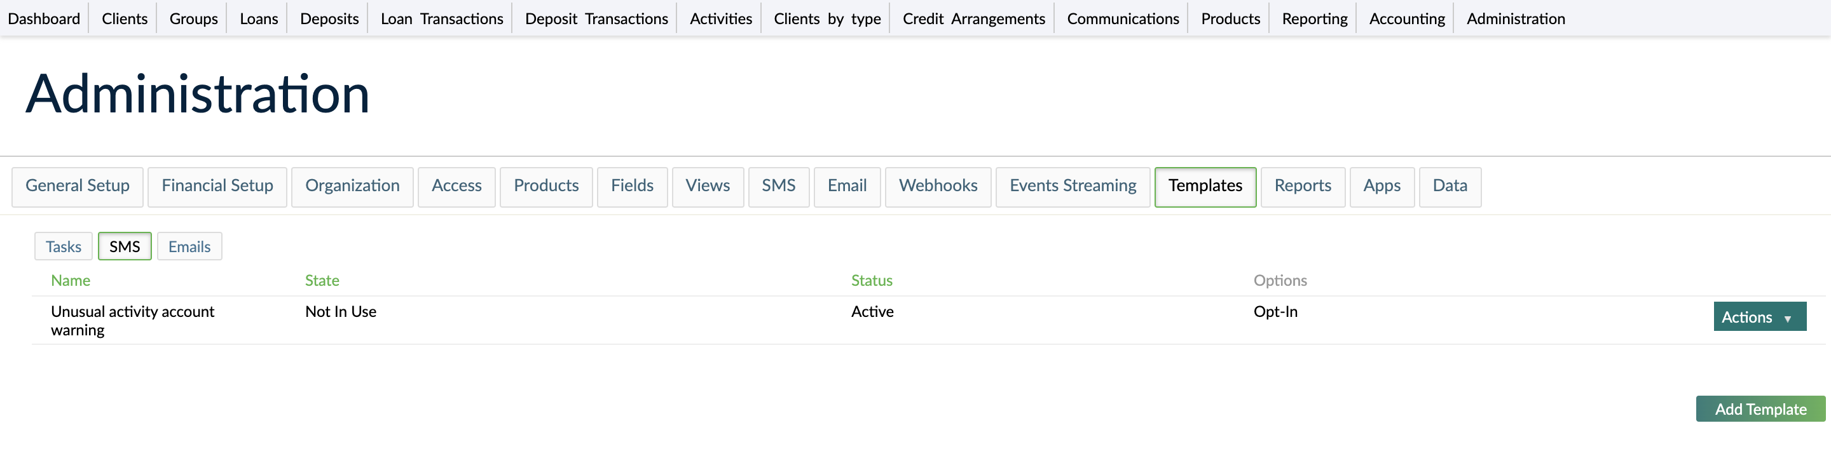1831x456 pixels.
Task: Open the General Setup tab
Action: point(78,186)
